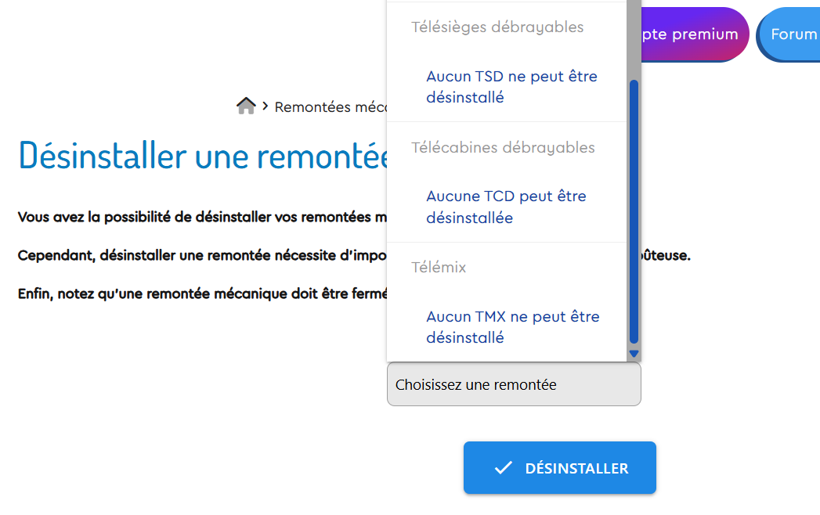Click the Télécabines débrayables group header

[x=503, y=148]
